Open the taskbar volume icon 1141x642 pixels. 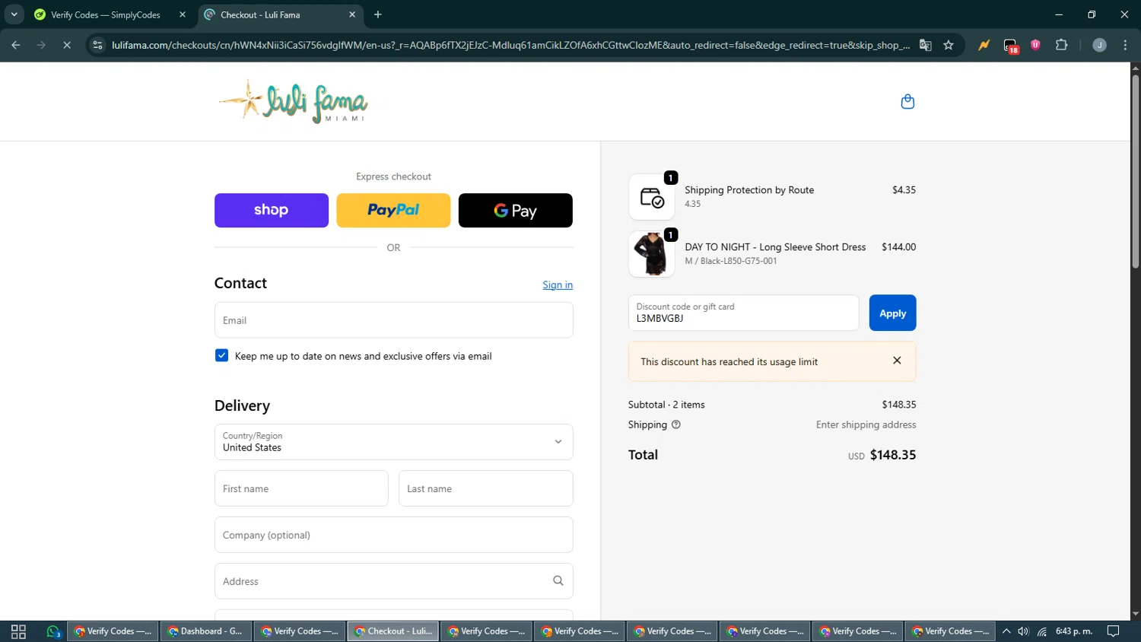(1024, 631)
